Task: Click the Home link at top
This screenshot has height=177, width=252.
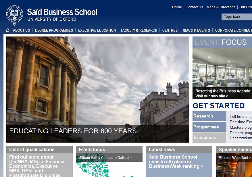Action: (x=177, y=7)
